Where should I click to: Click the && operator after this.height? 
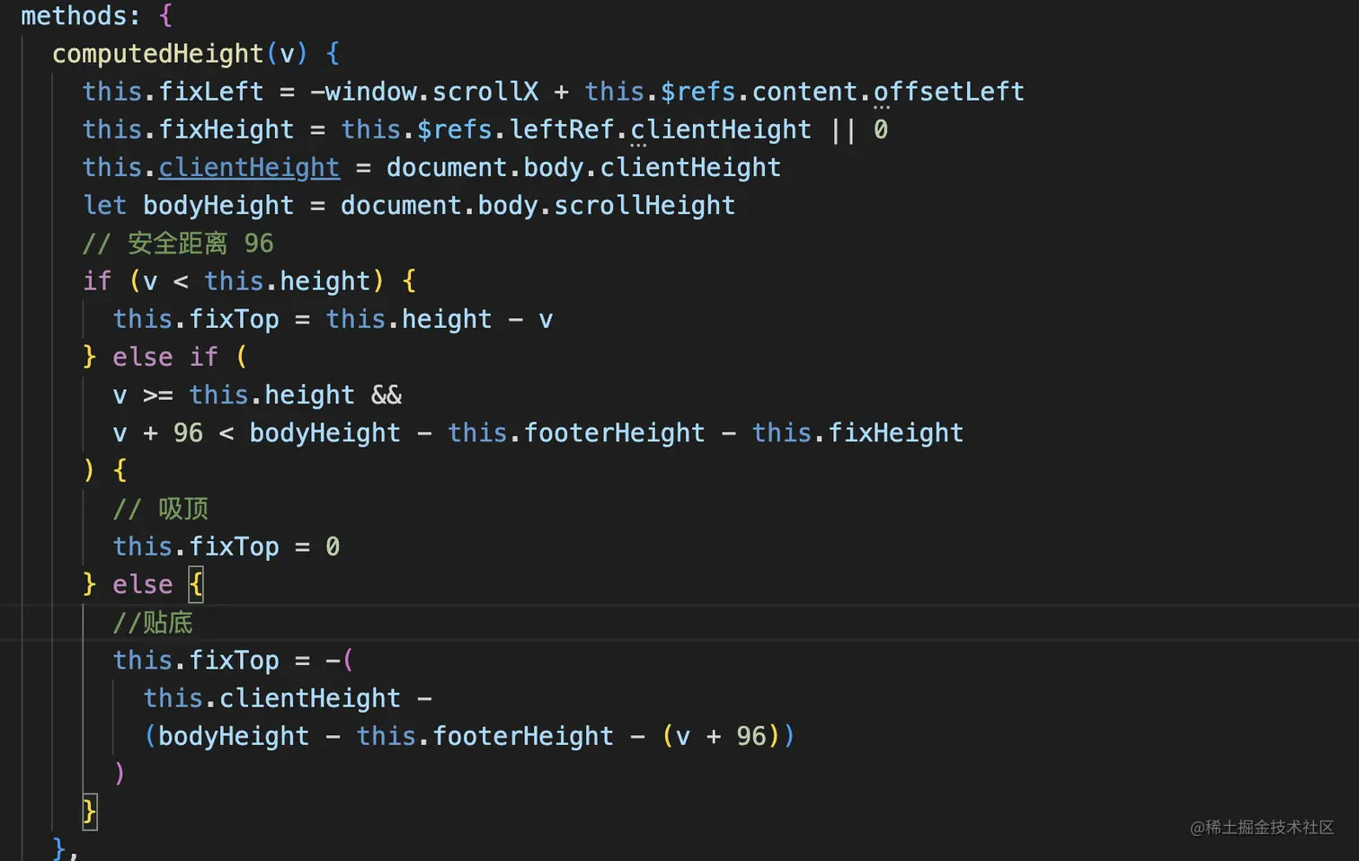pyautogui.click(x=386, y=395)
